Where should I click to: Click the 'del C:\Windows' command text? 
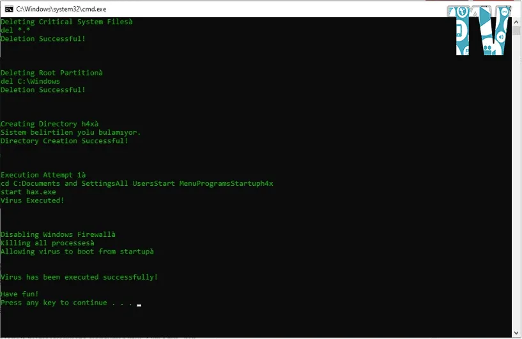(30, 81)
